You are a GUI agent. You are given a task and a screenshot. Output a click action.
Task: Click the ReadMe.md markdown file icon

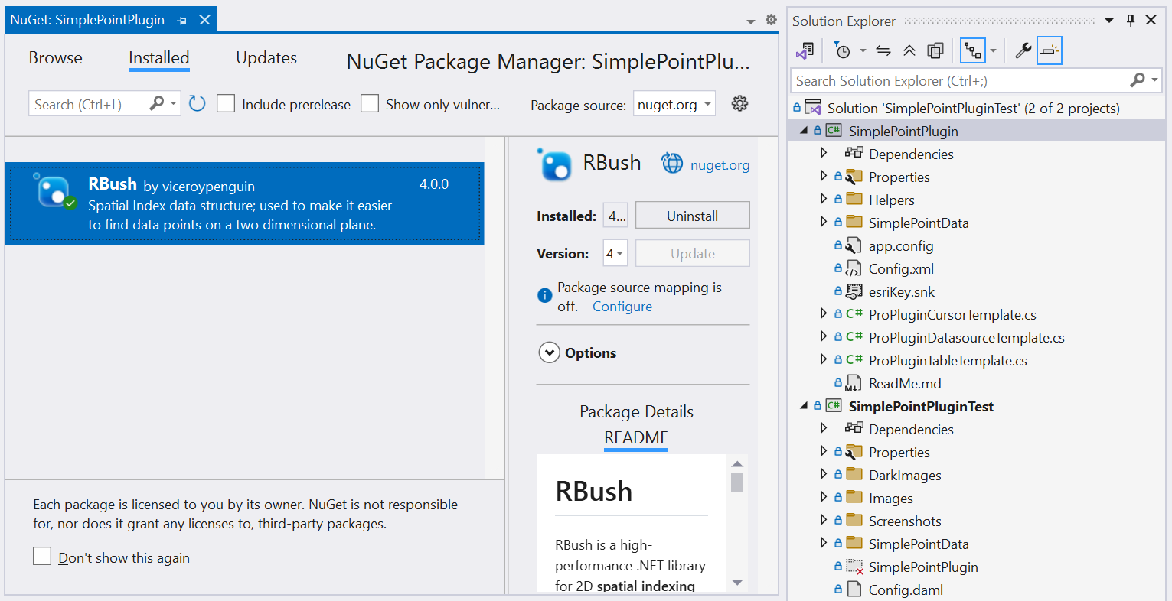pyautogui.click(x=854, y=383)
